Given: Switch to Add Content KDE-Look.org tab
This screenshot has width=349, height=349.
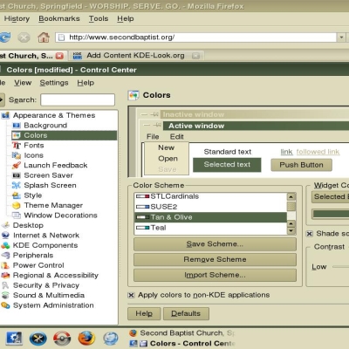Looking at the screenshot, I should pos(135,56).
